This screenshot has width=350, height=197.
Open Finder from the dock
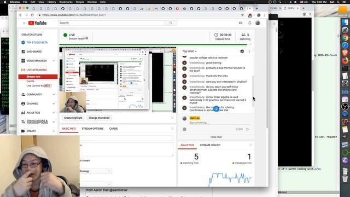point(345,22)
